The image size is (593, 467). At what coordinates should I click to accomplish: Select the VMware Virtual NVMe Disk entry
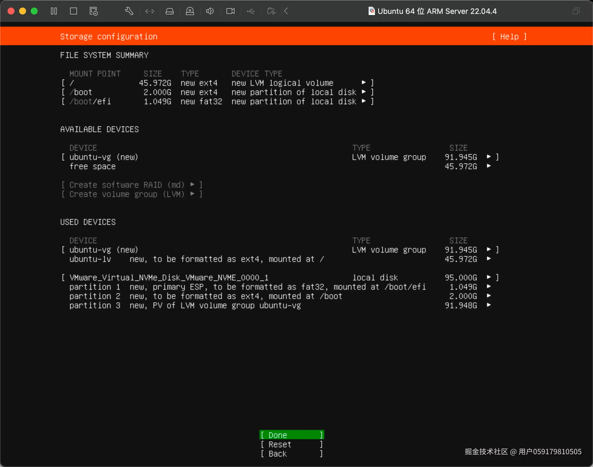point(169,278)
